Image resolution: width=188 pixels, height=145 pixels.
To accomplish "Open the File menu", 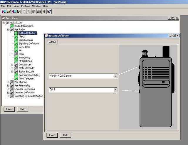I will 3,6.
